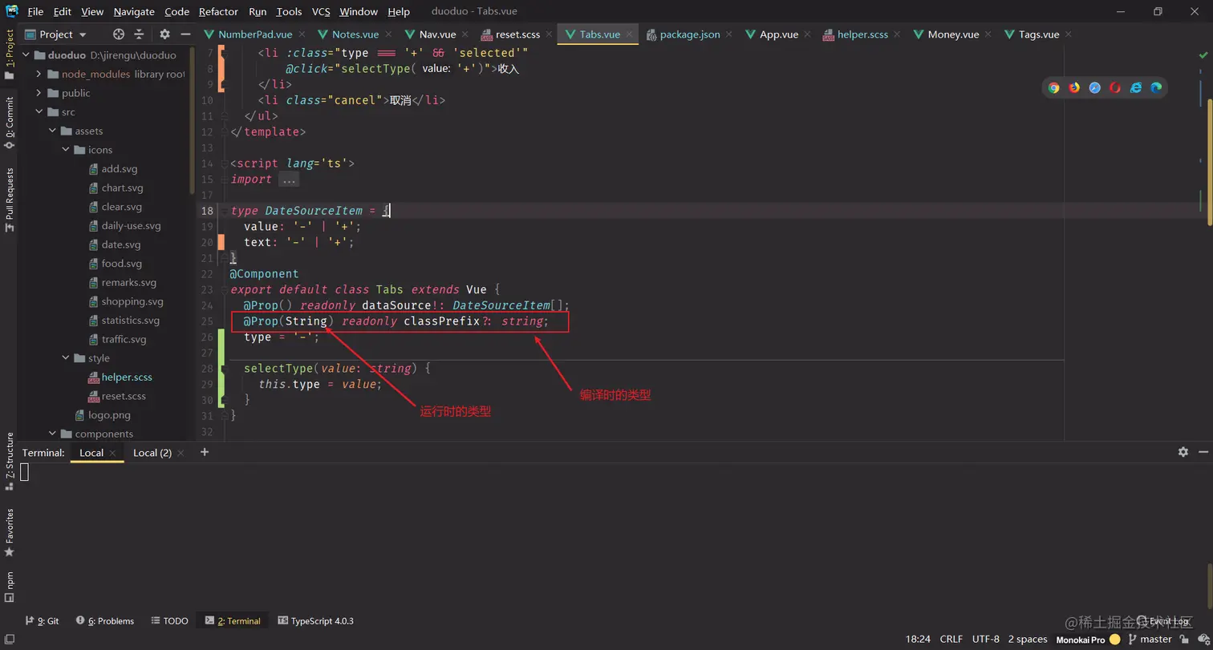Click the green inspection checkmark in editor

pos(1203,55)
